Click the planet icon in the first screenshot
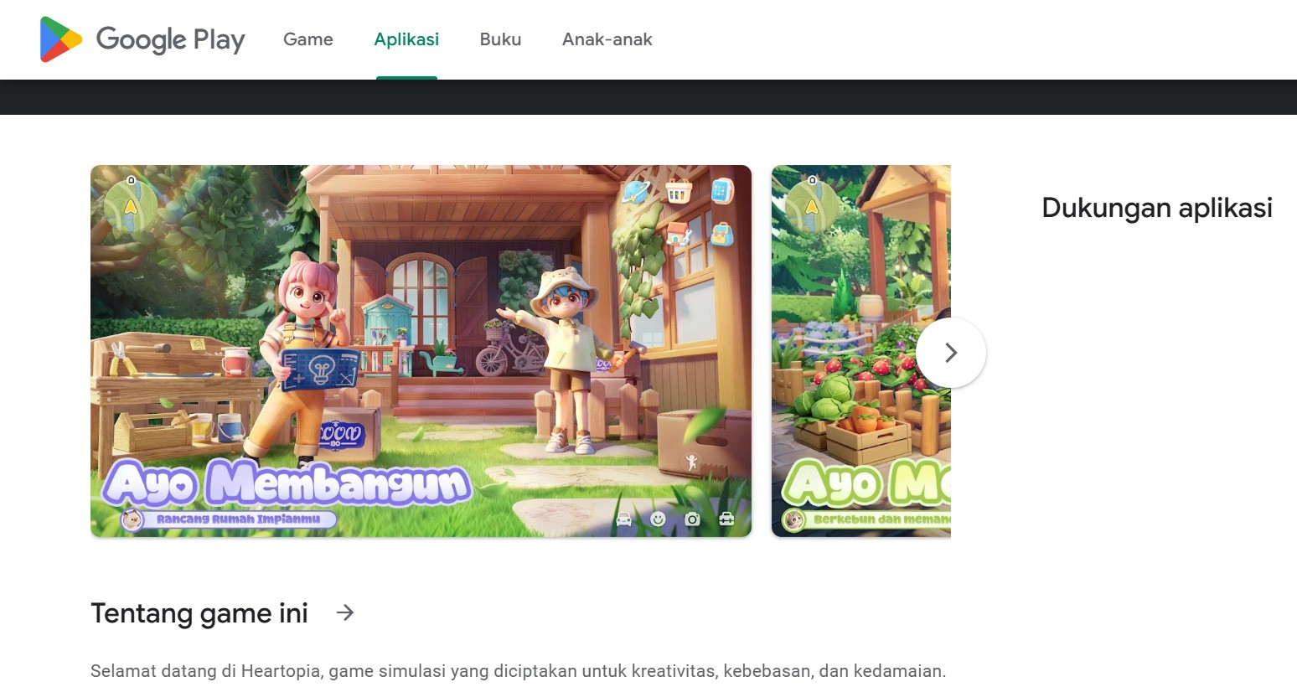 (636, 191)
